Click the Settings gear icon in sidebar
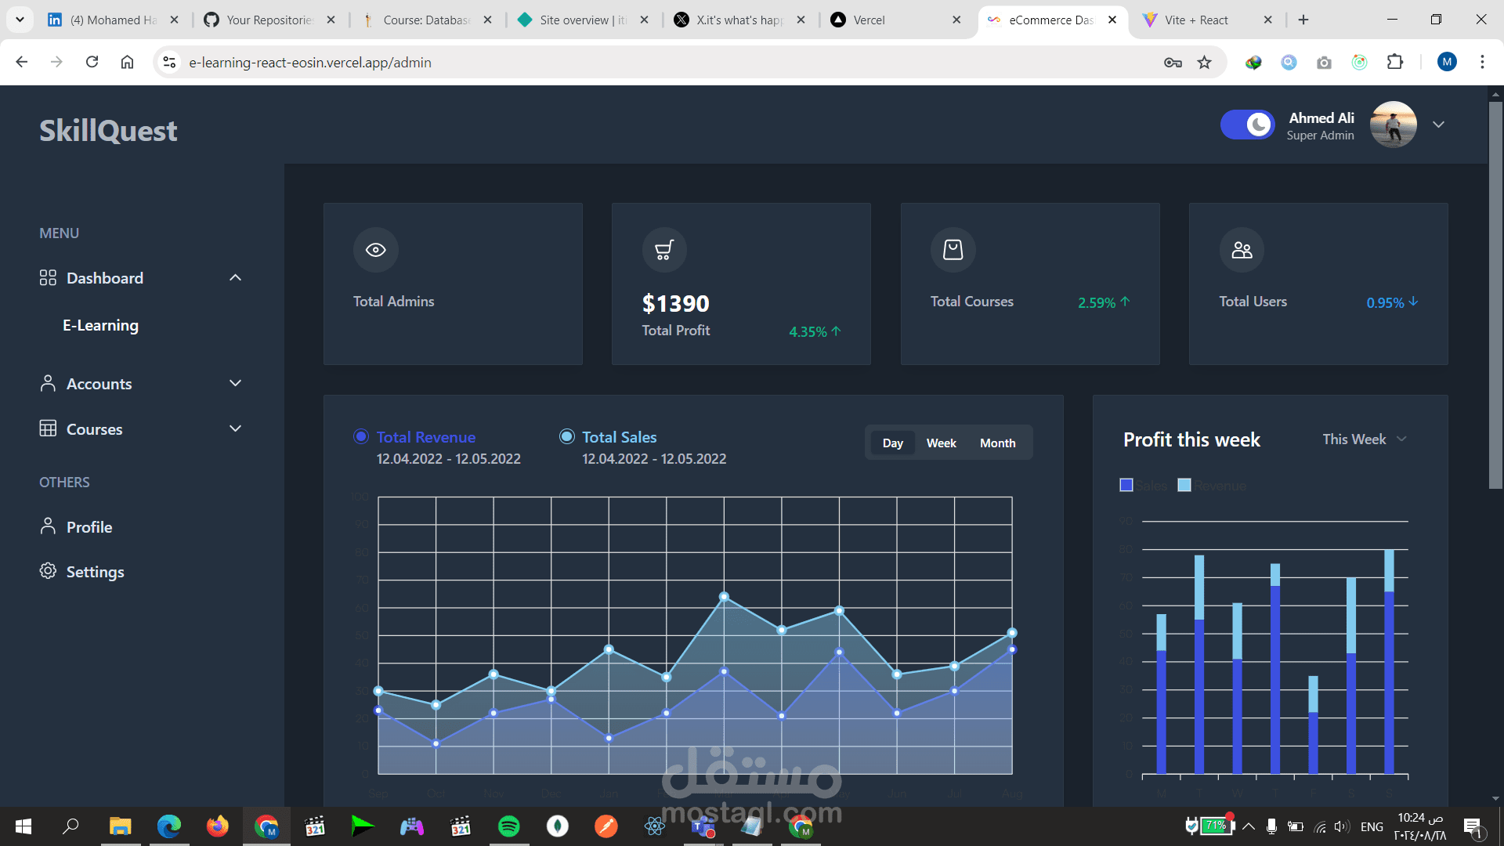Screen dimensions: 1504x846 (x=48, y=571)
